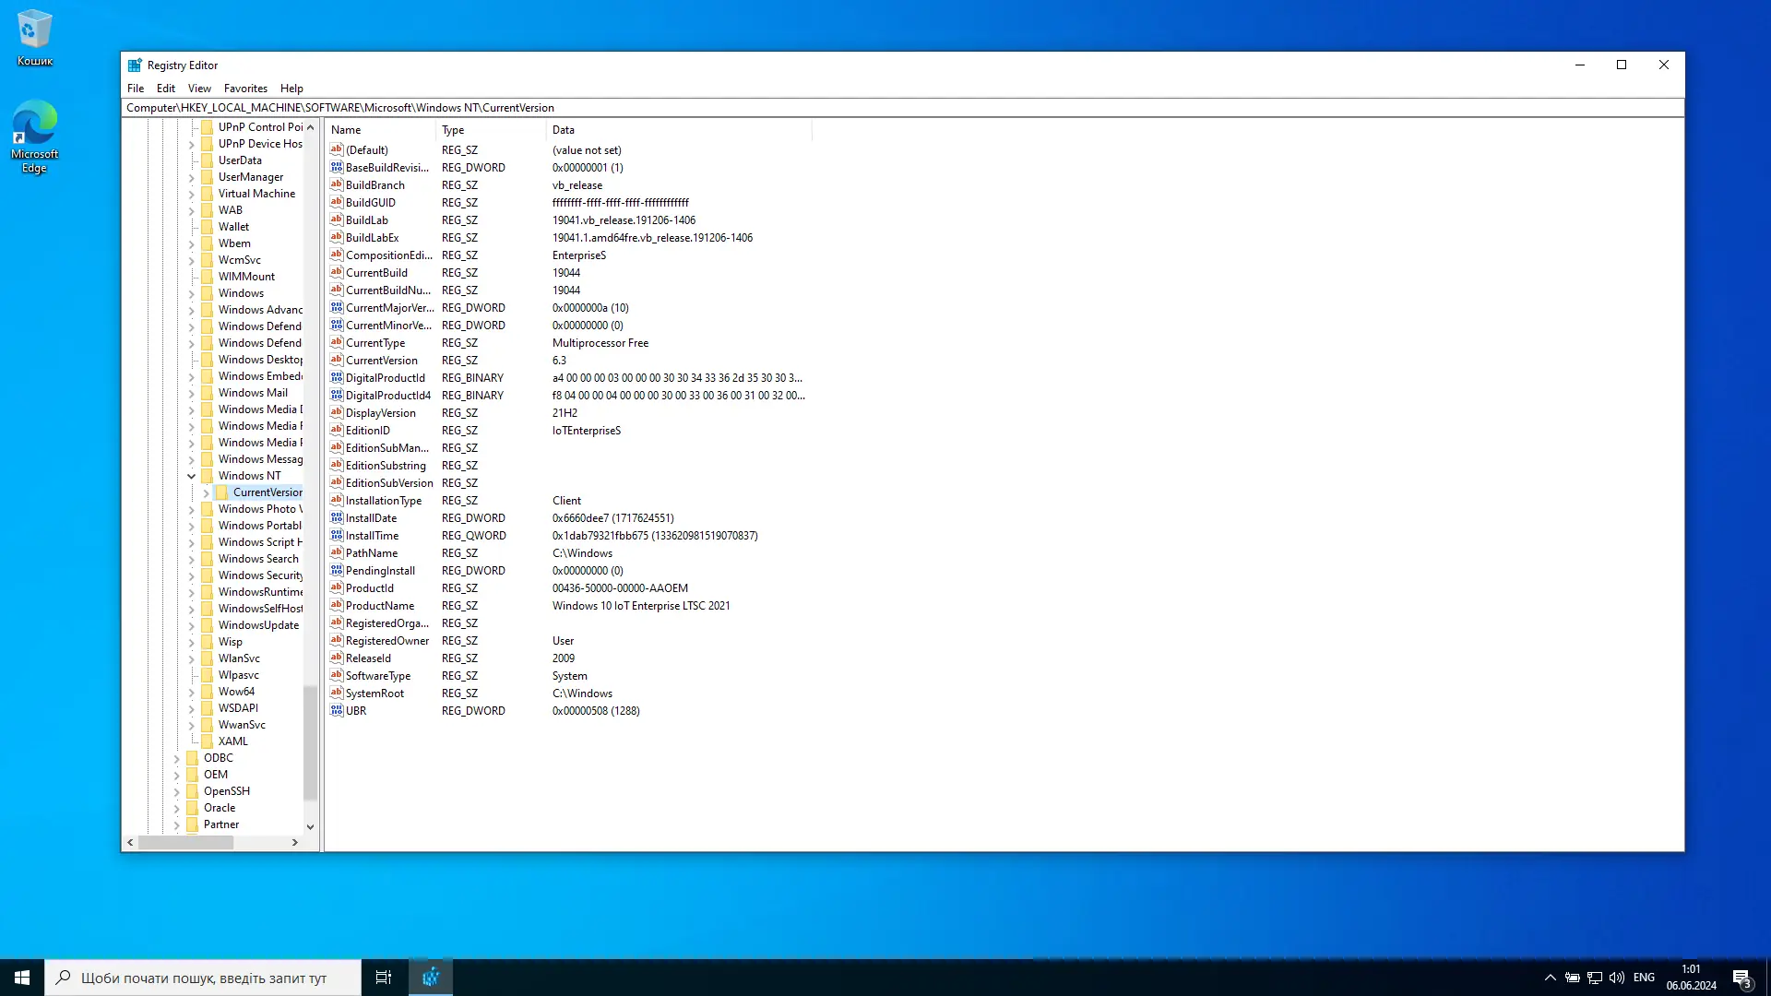
Task: Open the Favorites menu
Action: [x=245, y=89]
